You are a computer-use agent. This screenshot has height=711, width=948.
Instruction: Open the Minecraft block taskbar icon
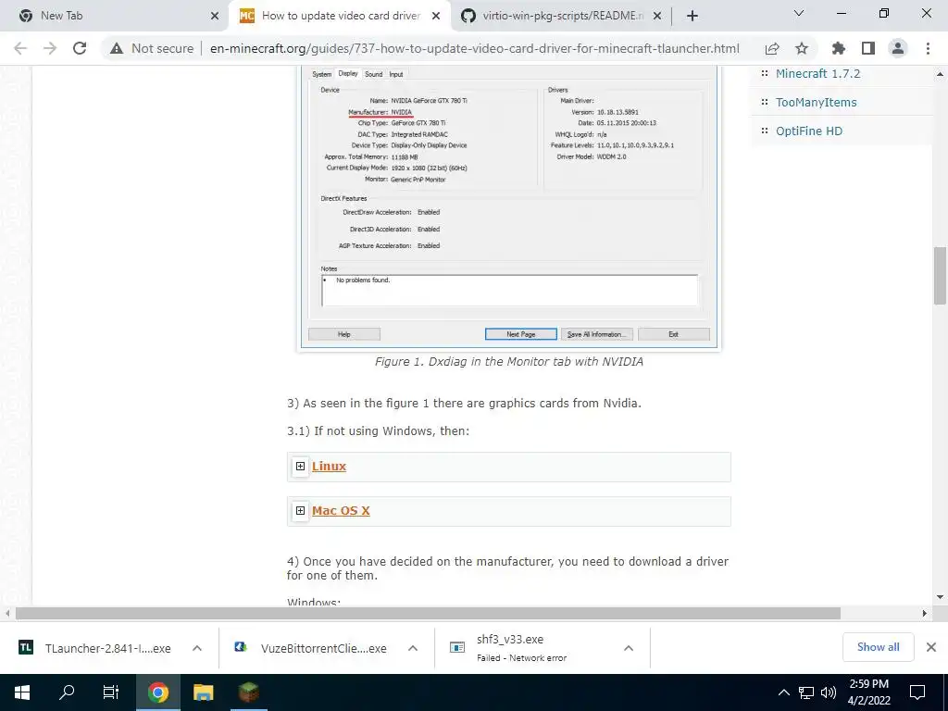[x=248, y=692]
